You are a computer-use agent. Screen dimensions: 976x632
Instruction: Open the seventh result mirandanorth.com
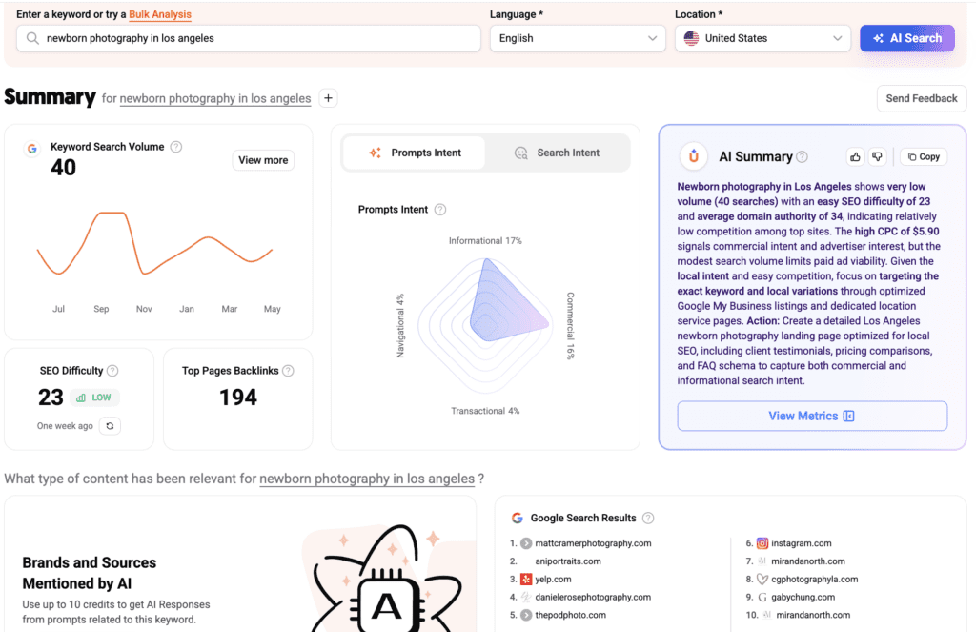coord(808,561)
